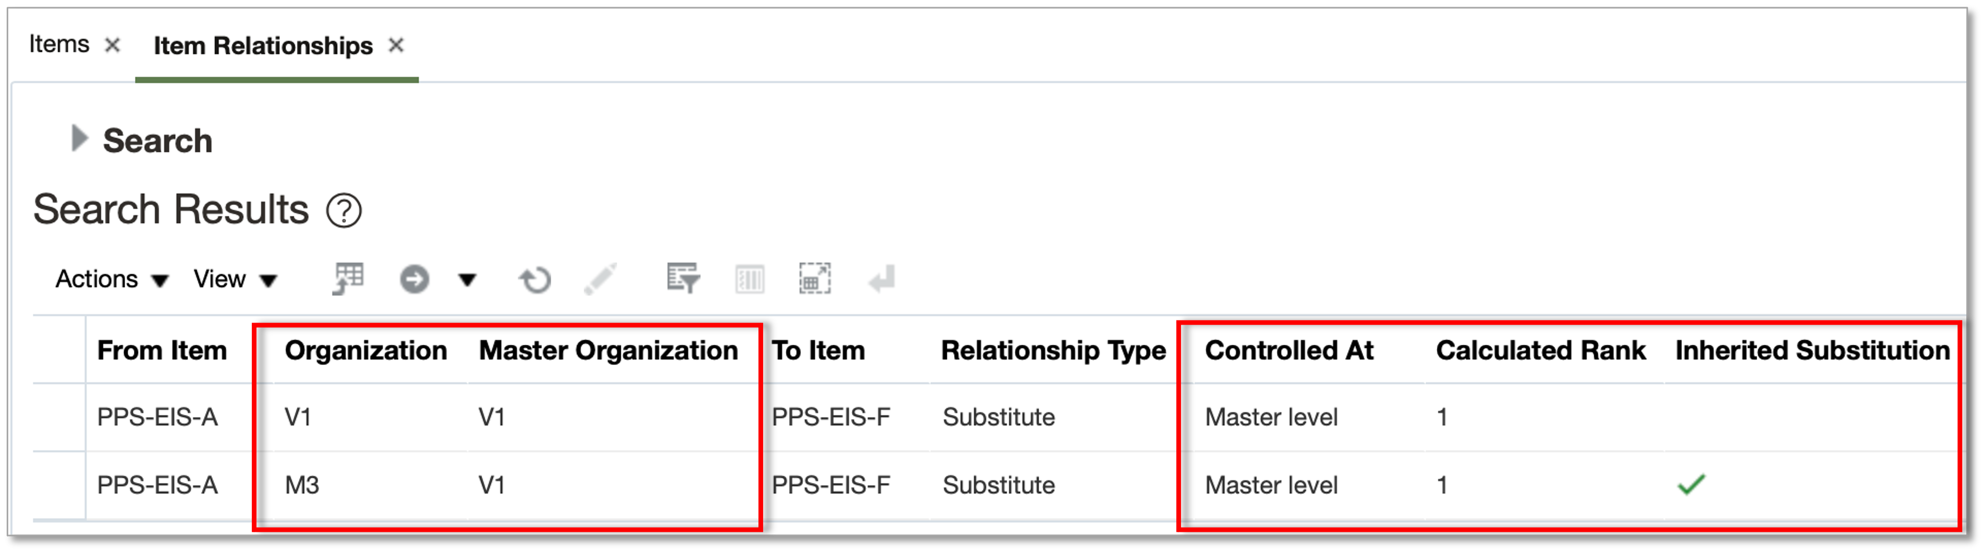Image resolution: width=1984 pixels, height=552 pixels.
Task: Close the Items tab
Action: [113, 45]
